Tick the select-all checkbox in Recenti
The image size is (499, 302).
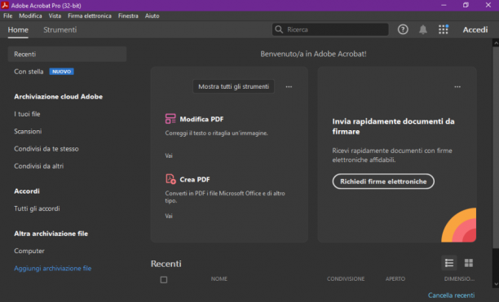pos(164,279)
